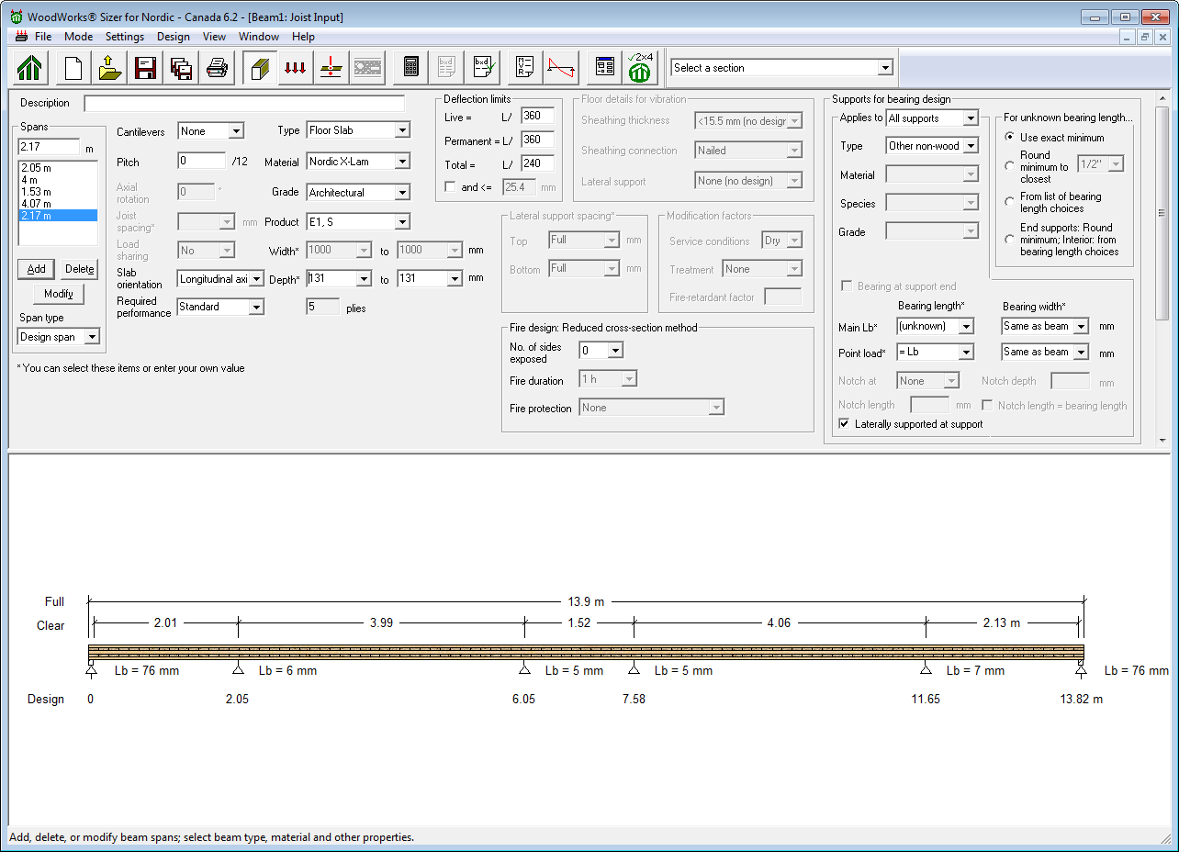Select 'From list of bearing length choices' option

coord(1010,202)
